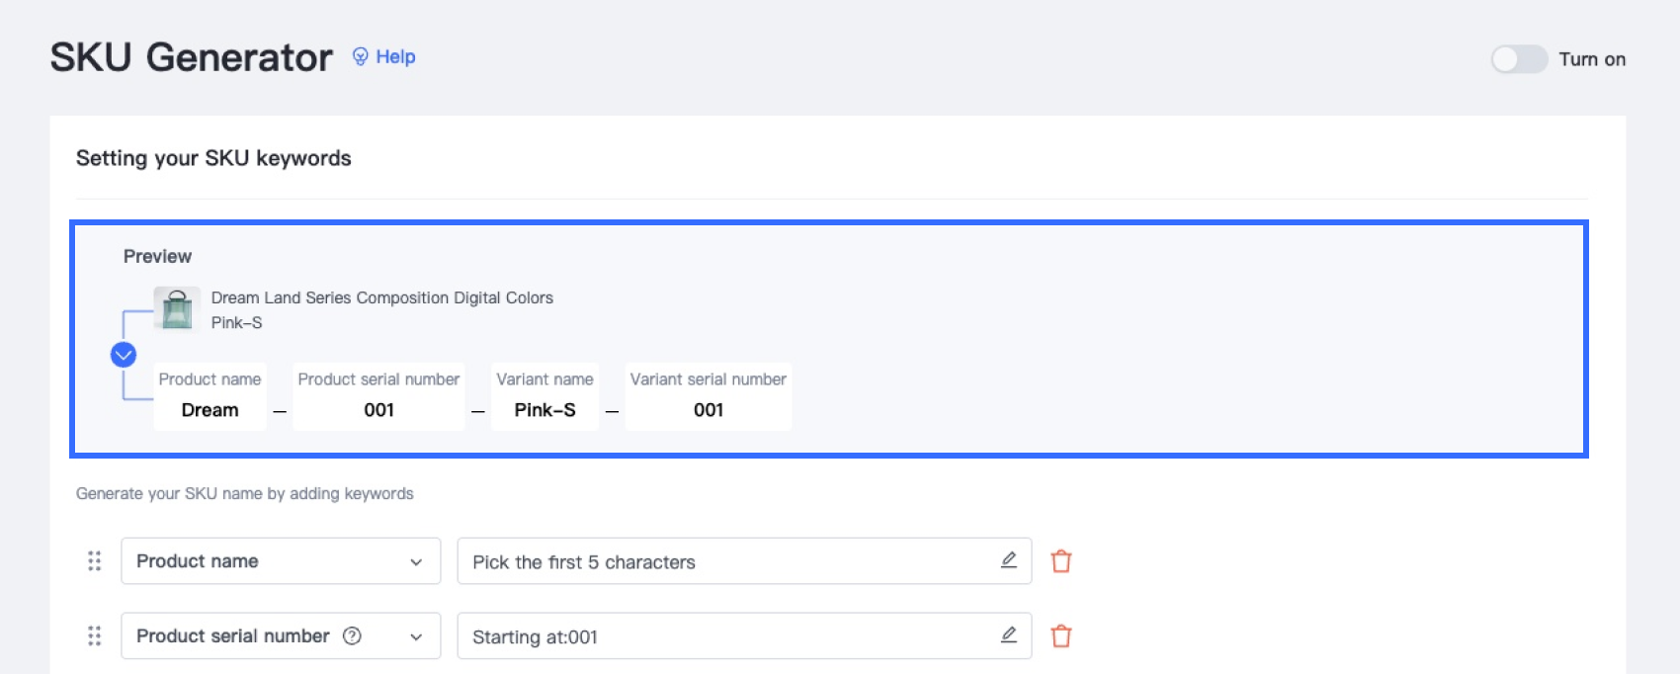The height and width of the screenshot is (674, 1680).
Task: Open the Product name keyword dropdown
Action: [x=281, y=561]
